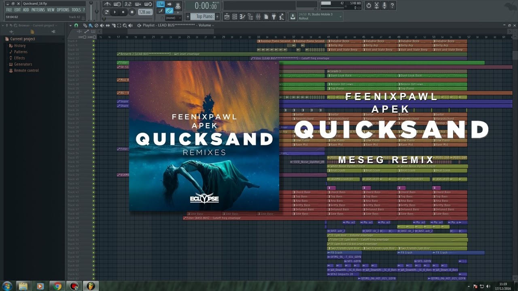The image size is (518, 291).
Task: Click the one-click audio recording microphone
Action: click(x=384, y=6)
